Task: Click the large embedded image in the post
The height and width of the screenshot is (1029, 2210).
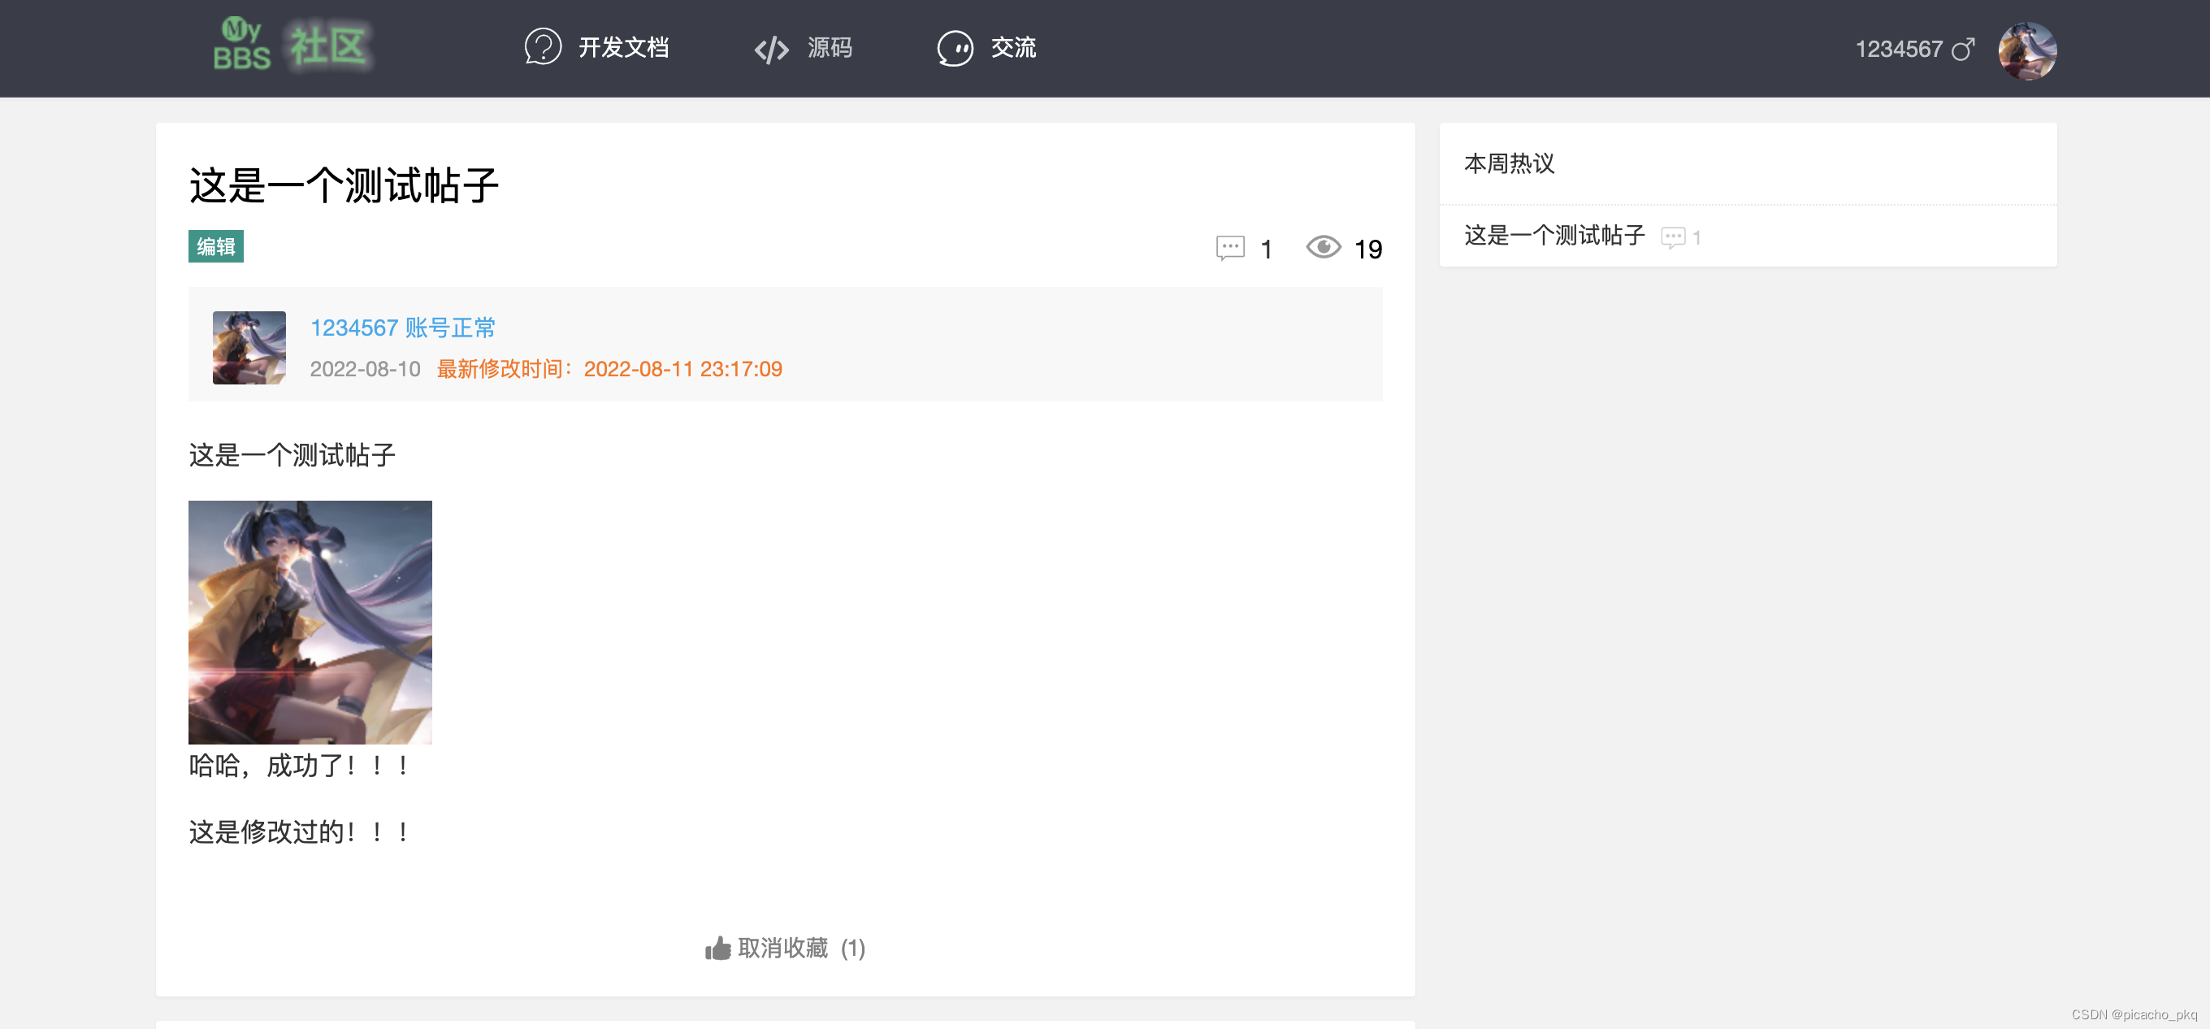Action: pos(310,623)
